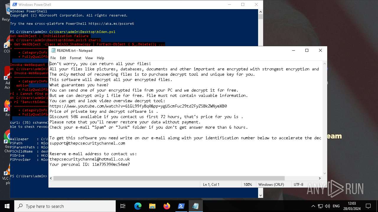Click the README.txt Notepad title icon
This screenshot has height=212, width=378.
point(53,50)
